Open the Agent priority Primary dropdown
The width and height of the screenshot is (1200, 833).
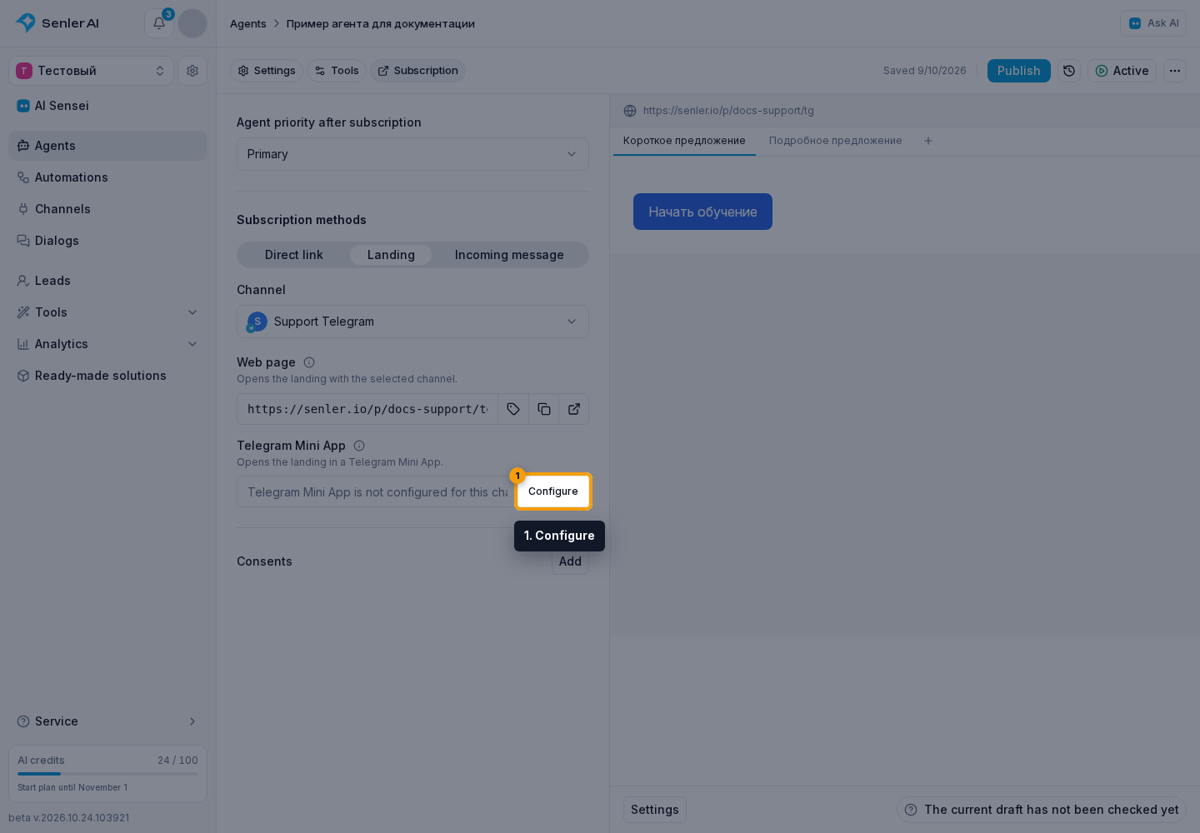click(412, 154)
